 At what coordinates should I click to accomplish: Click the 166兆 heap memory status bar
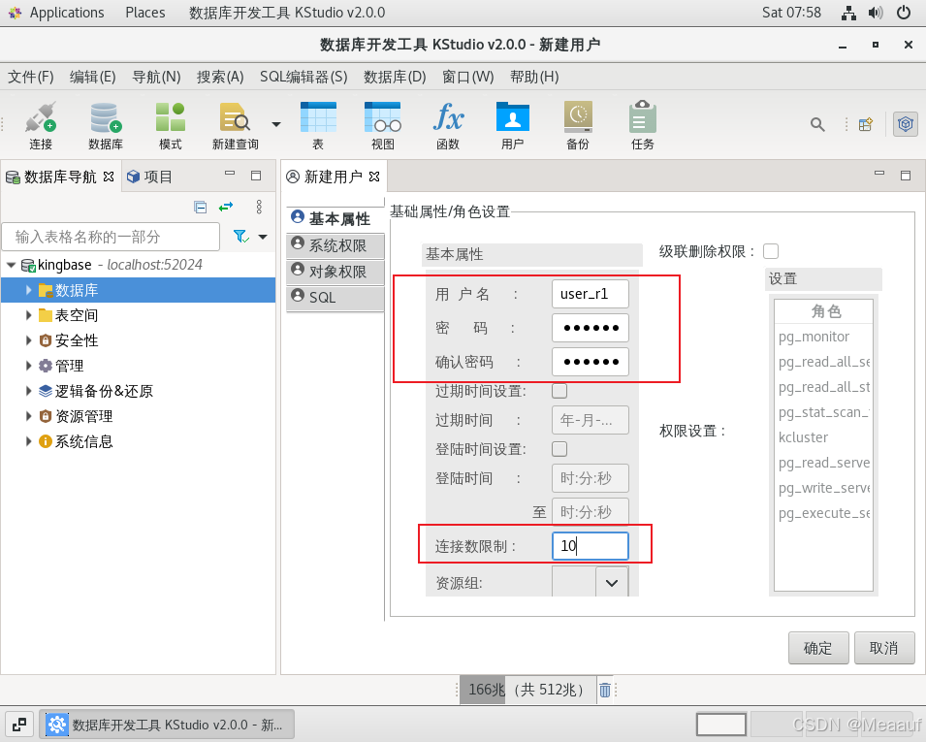click(x=528, y=690)
